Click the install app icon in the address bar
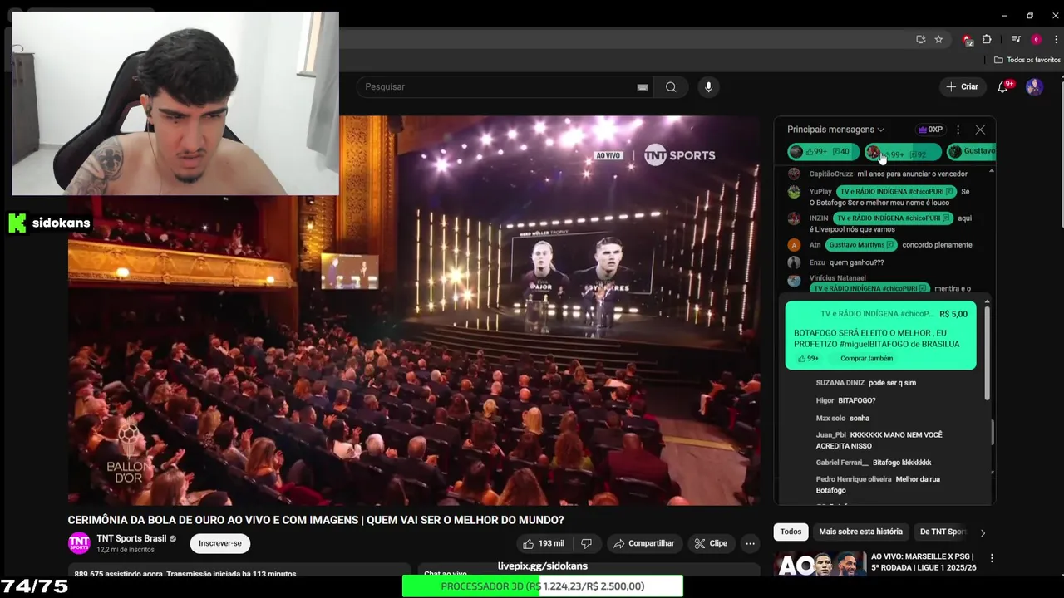The width and height of the screenshot is (1064, 598). click(920, 39)
